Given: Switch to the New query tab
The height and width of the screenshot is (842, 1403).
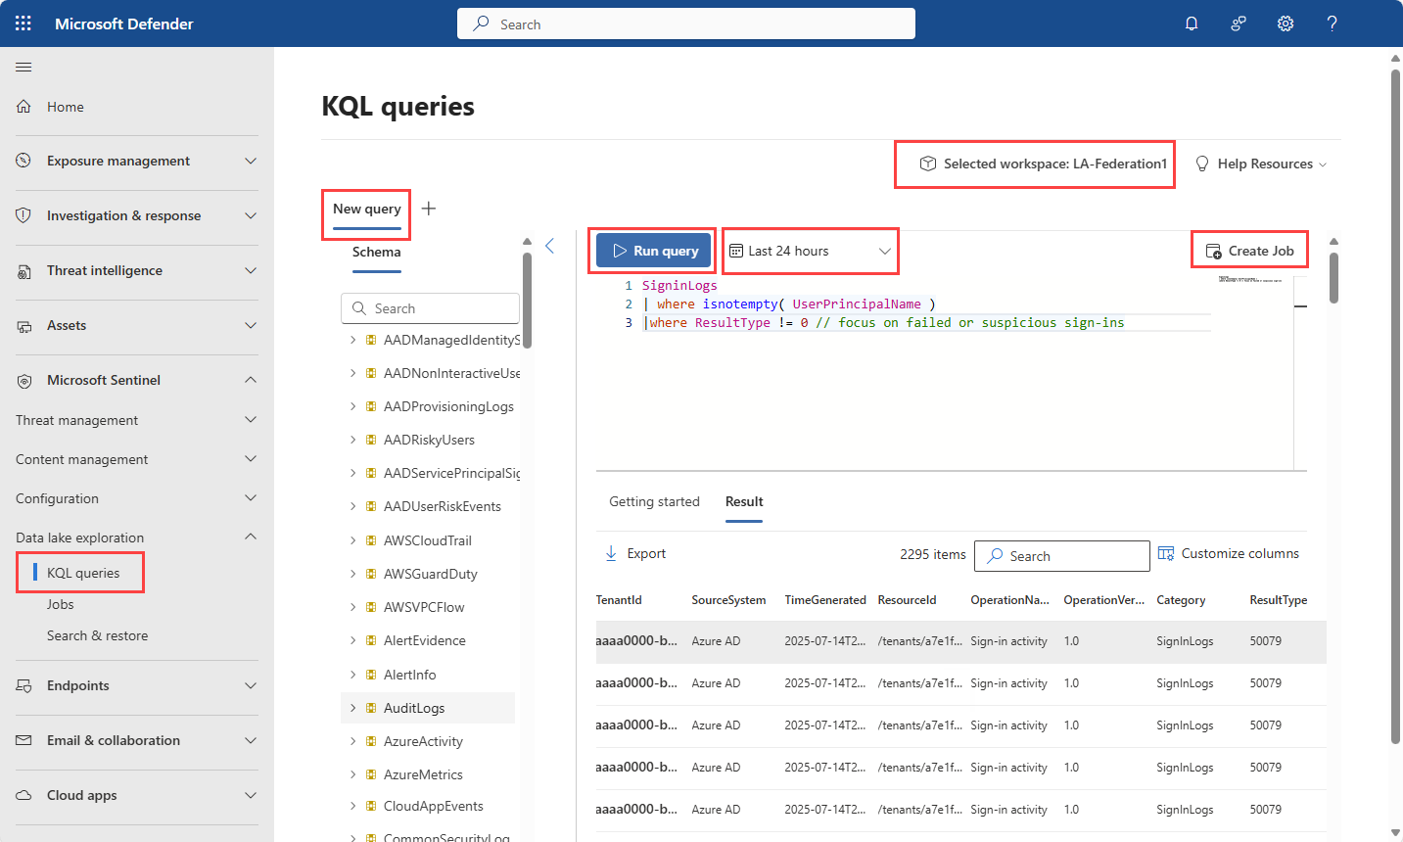Looking at the screenshot, I should pyautogui.click(x=367, y=209).
